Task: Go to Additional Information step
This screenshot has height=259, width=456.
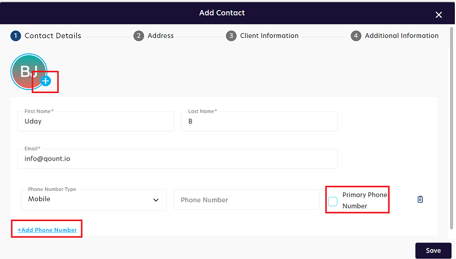Action: [x=395, y=36]
